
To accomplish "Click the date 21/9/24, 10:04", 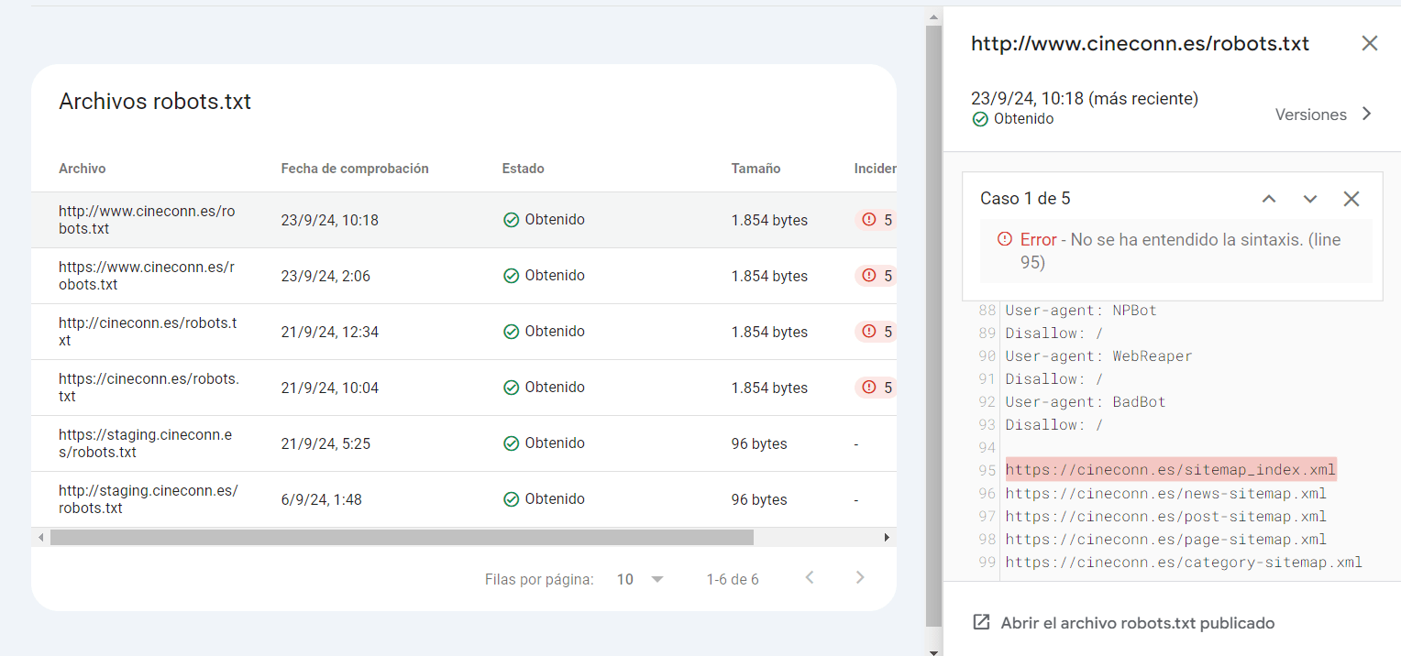I will coord(329,388).
